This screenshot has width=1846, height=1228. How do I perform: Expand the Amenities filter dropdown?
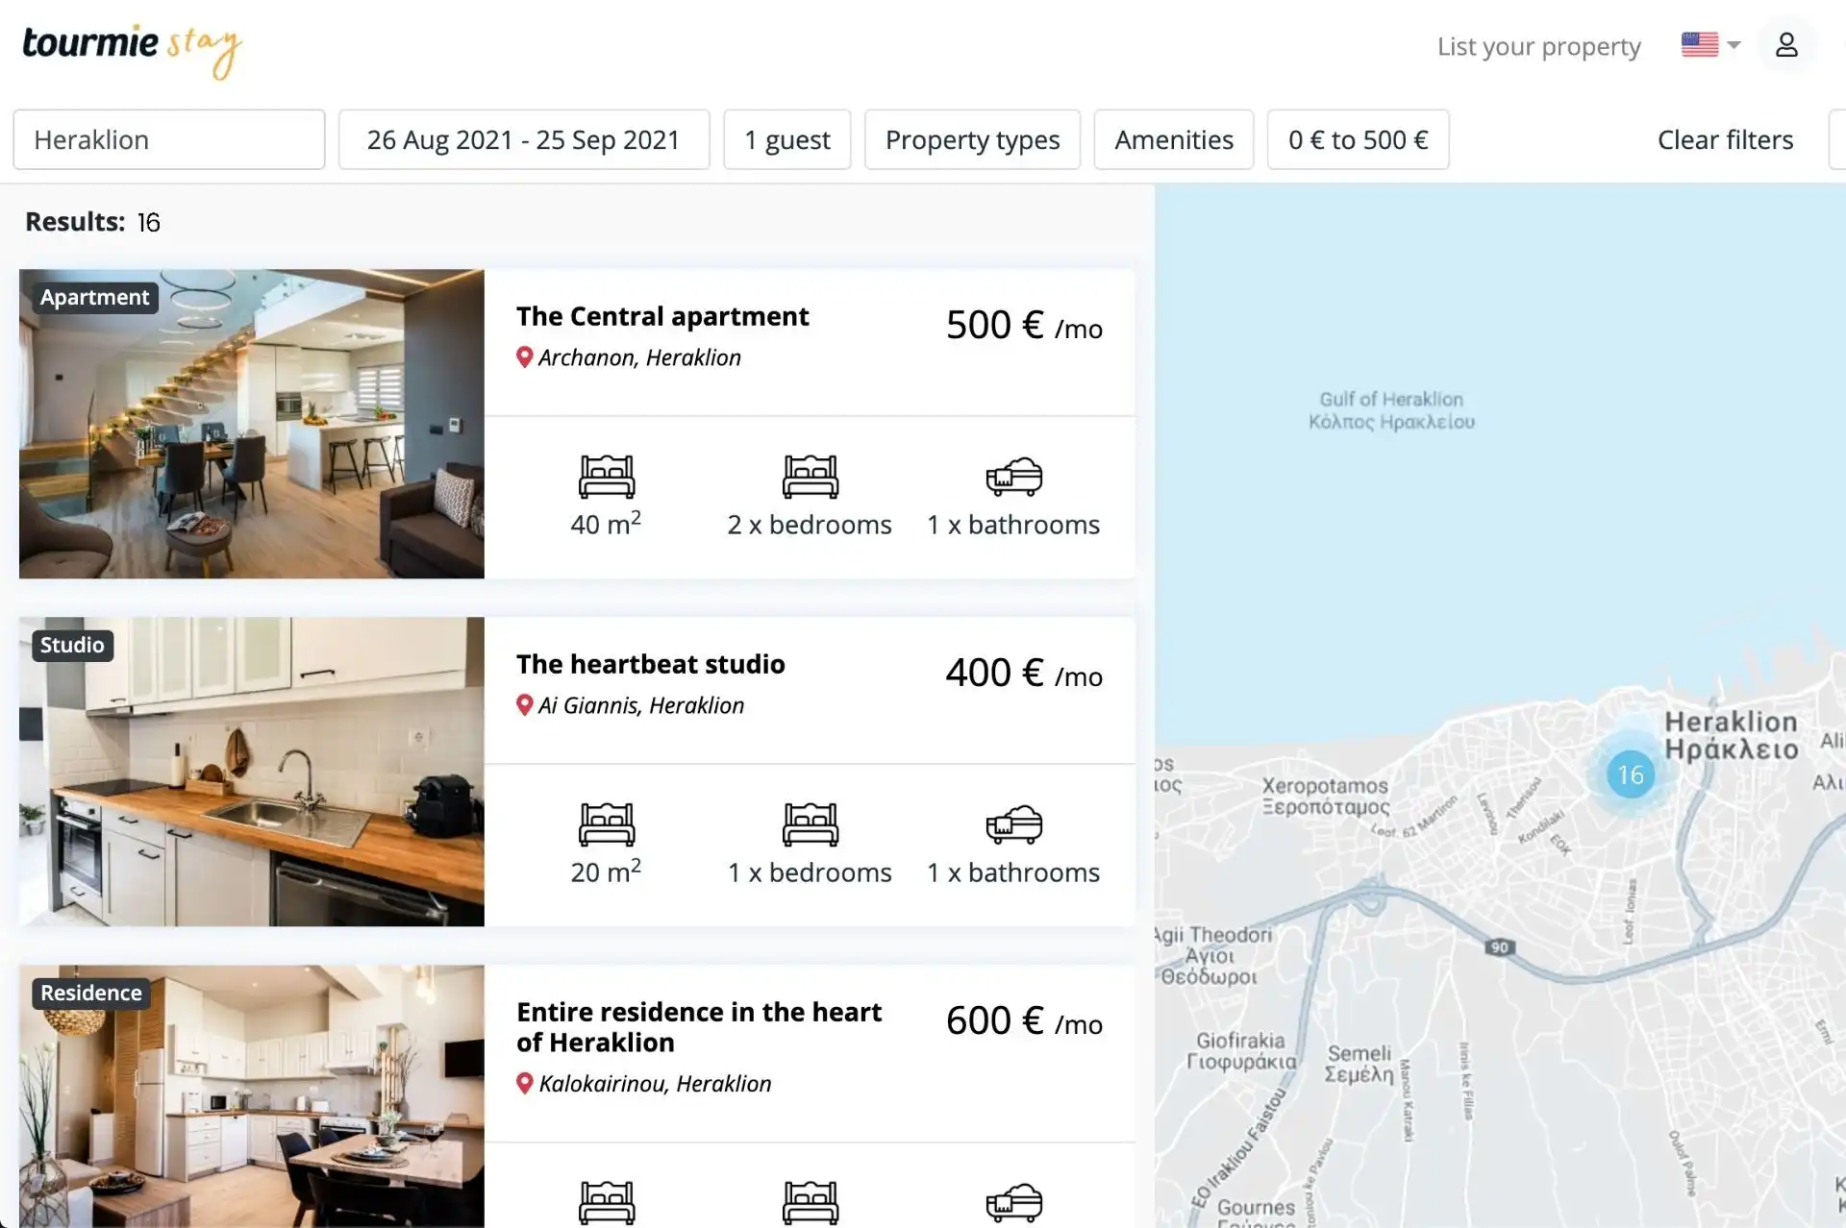[x=1175, y=137]
